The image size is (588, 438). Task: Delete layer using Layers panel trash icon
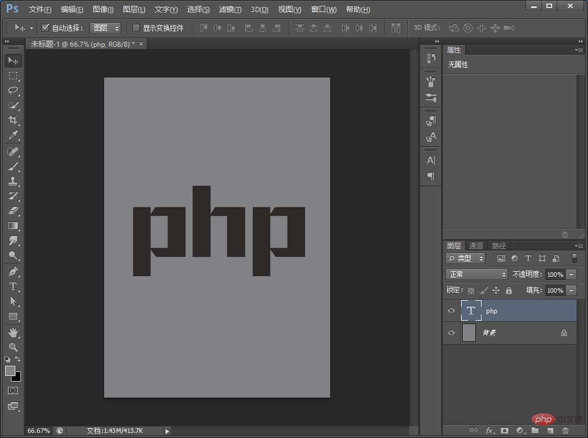click(565, 431)
